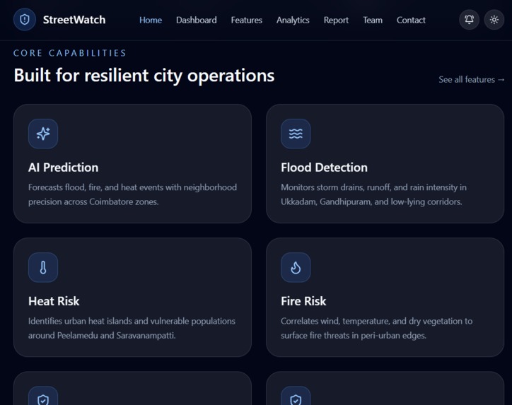Click the 'Correlates wind, temperature' description

coord(376,328)
